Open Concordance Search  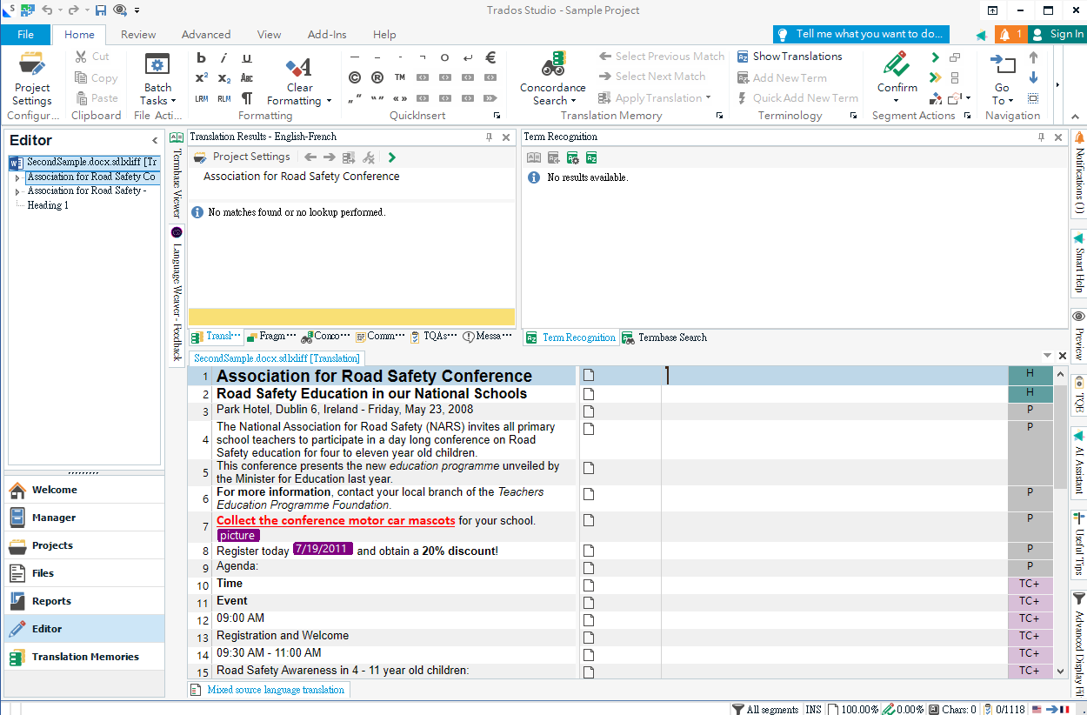[552, 78]
